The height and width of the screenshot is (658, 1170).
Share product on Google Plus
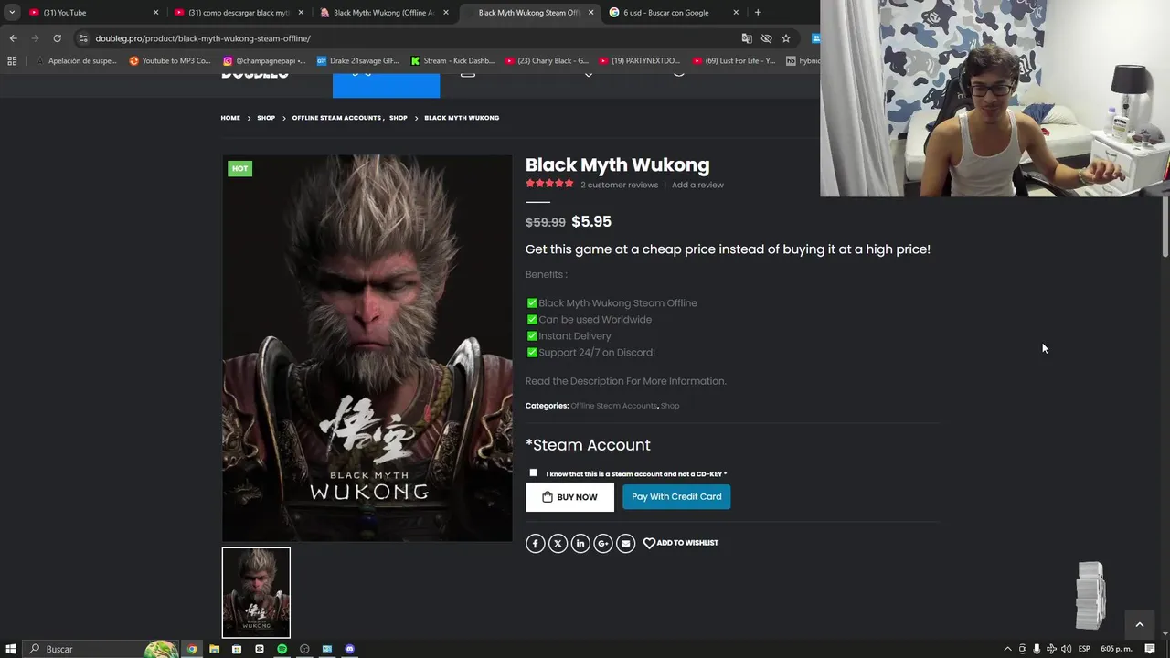(603, 543)
